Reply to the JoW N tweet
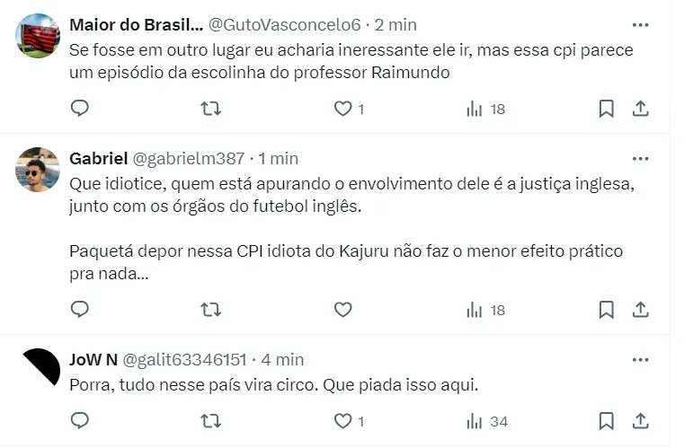693x448 pixels. point(80,421)
